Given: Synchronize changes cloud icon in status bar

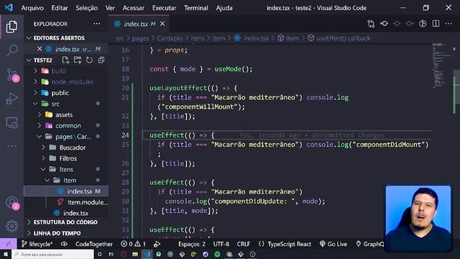Looking at the screenshot, I should pyautogui.click(x=64, y=244).
